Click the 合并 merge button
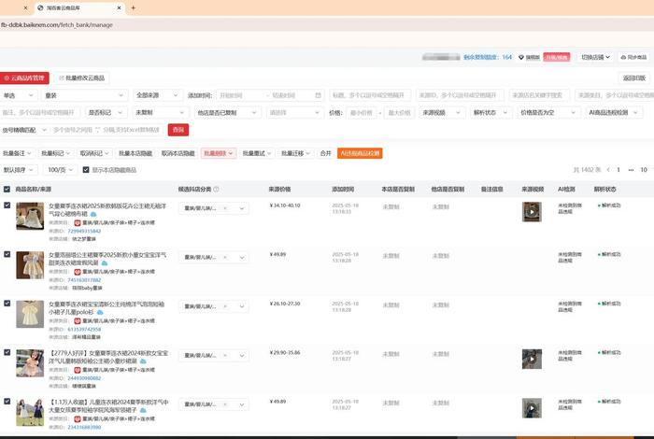Image resolution: width=654 pixels, height=439 pixels. (325, 153)
